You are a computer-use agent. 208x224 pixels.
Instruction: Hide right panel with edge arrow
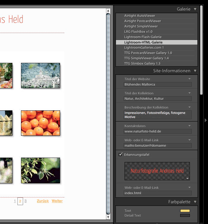[206, 120]
